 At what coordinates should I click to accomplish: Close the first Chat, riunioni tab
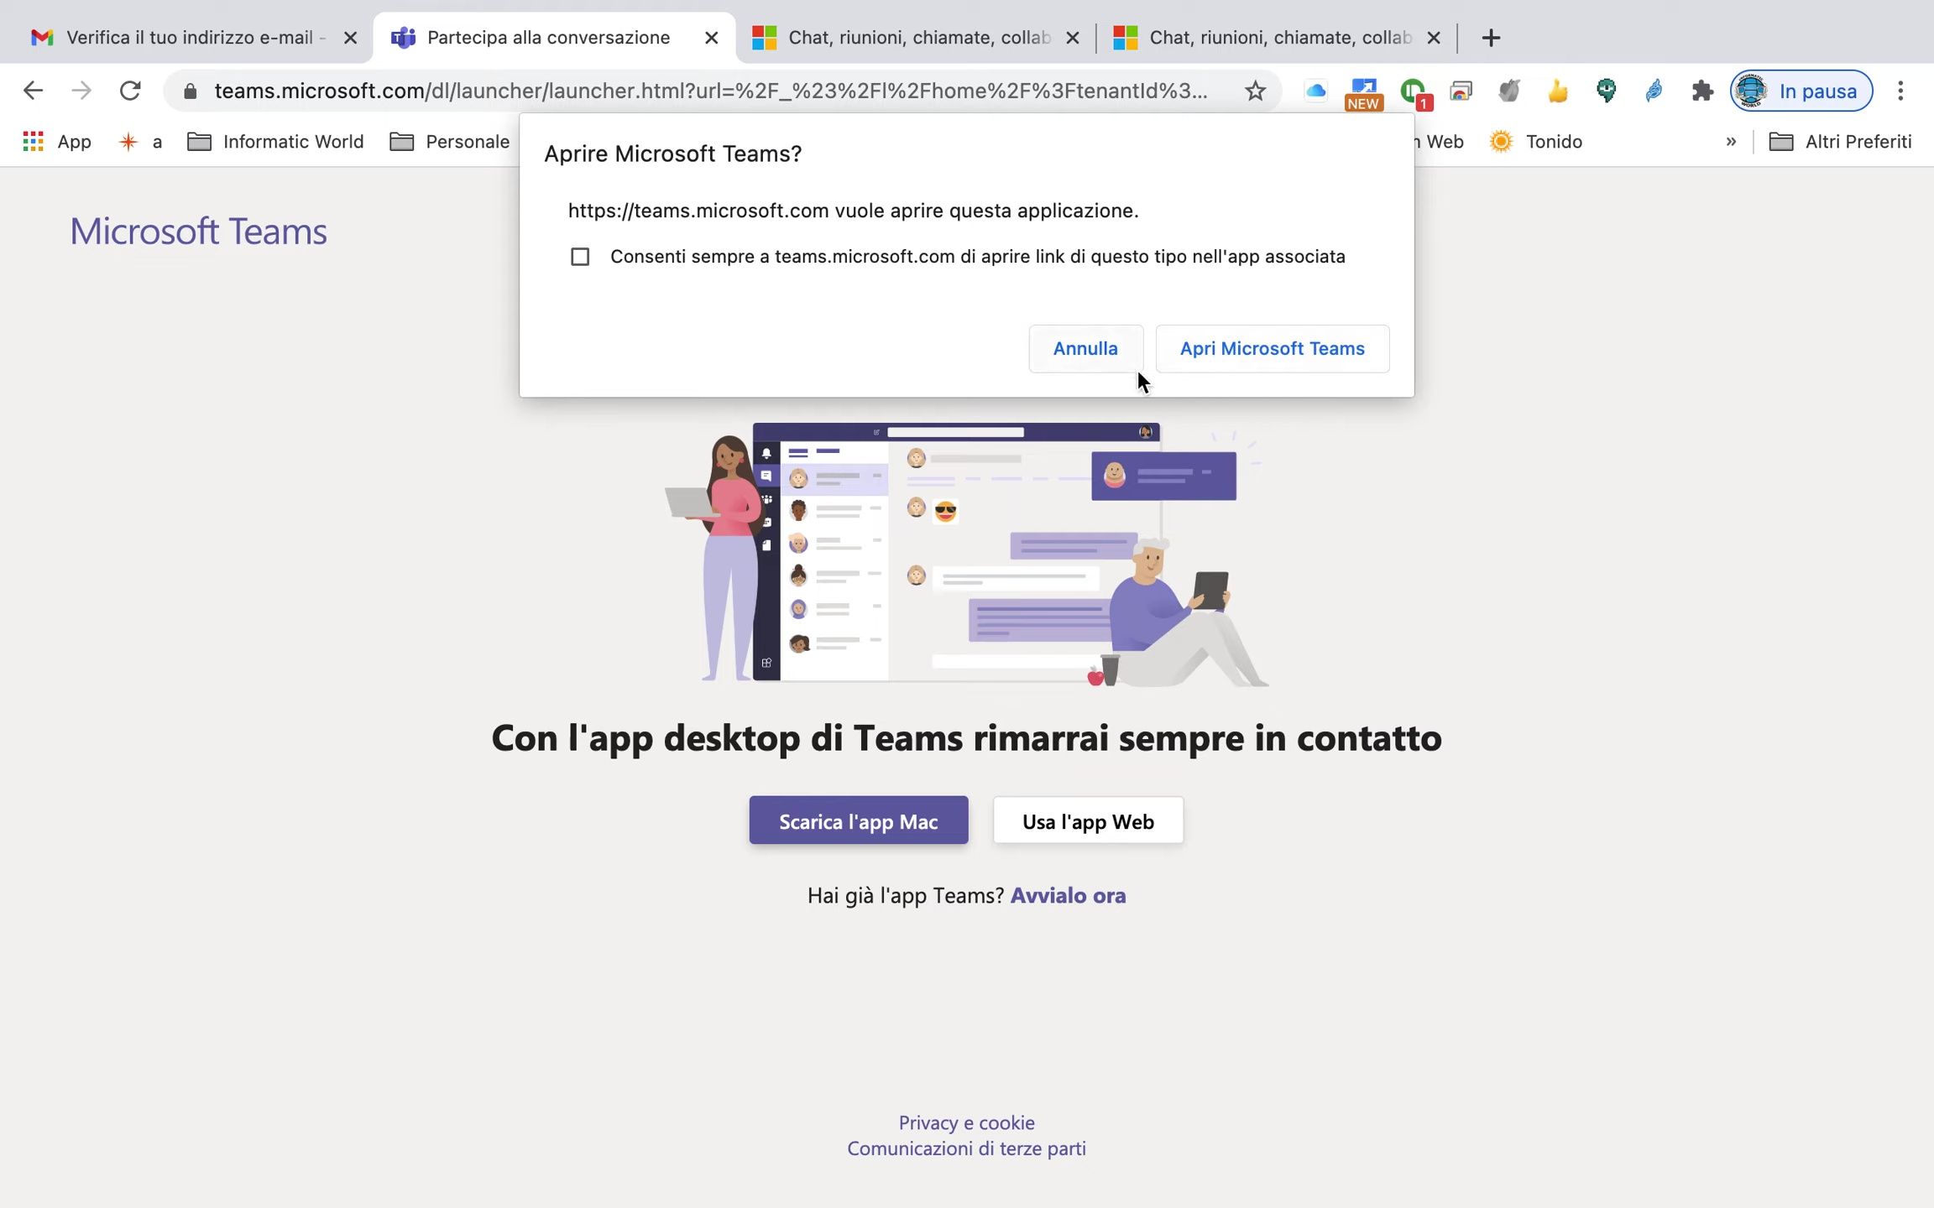click(1073, 38)
